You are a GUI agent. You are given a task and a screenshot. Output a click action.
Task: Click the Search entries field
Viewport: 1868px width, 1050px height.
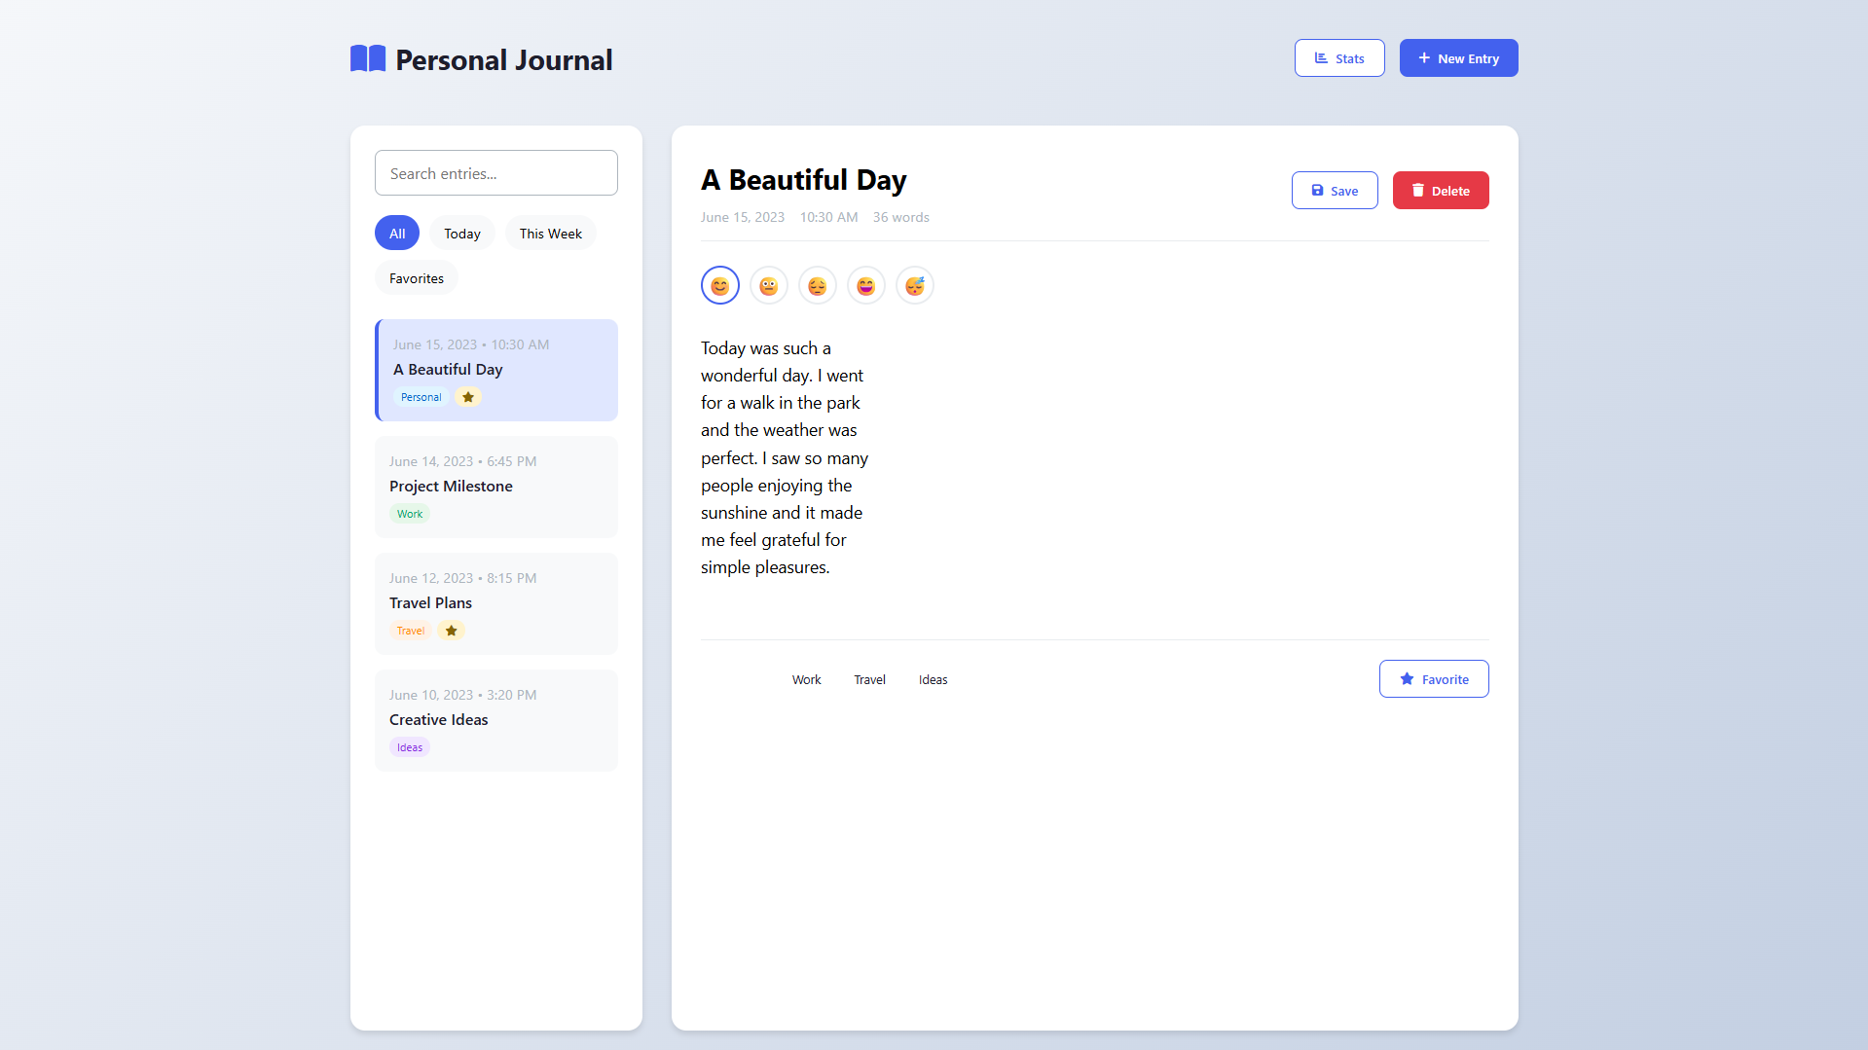click(495, 173)
